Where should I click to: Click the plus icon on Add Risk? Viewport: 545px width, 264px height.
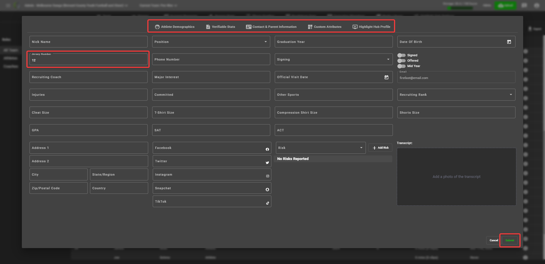pos(374,148)
